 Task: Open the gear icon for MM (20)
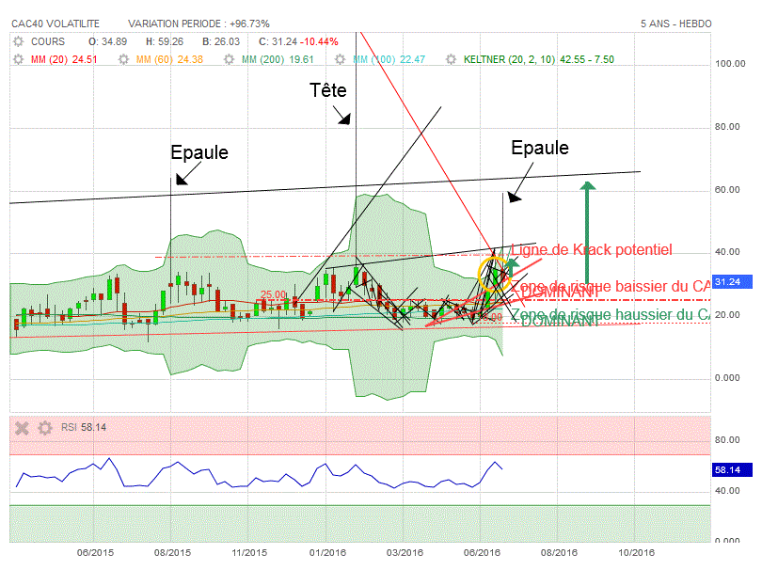pyautogui.click(x=19, y=59)
